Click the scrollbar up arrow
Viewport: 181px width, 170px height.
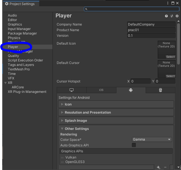pyautogui.click(x=178, y=21)
